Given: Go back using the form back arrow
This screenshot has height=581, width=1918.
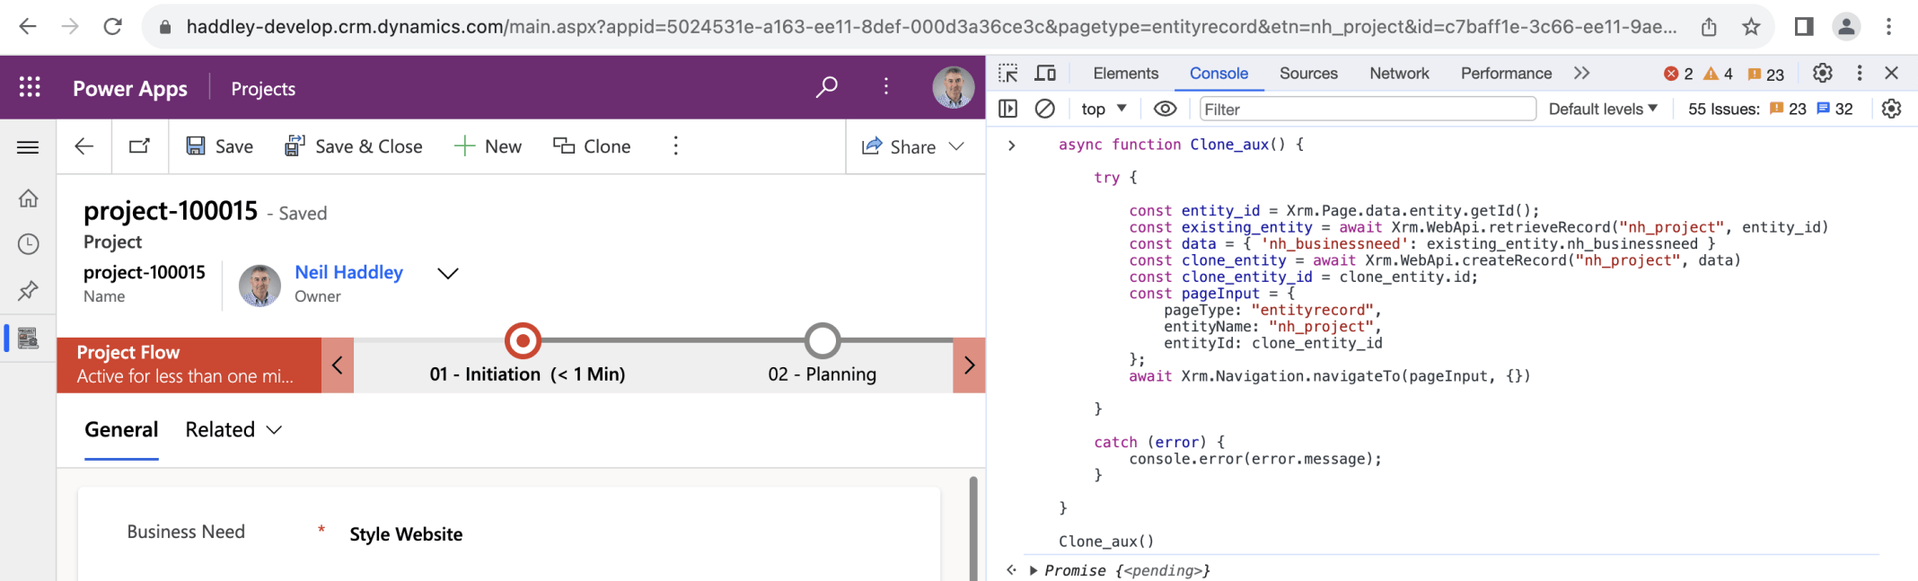Looking at the screenshot, I should tap(84, 146).
